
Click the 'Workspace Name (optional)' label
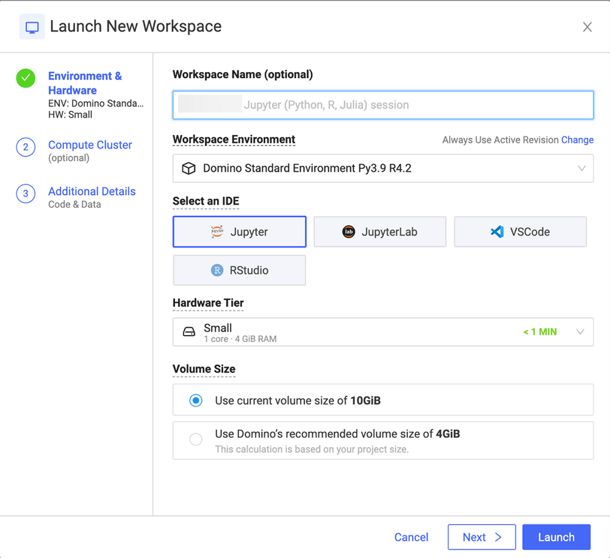(243, 74)
